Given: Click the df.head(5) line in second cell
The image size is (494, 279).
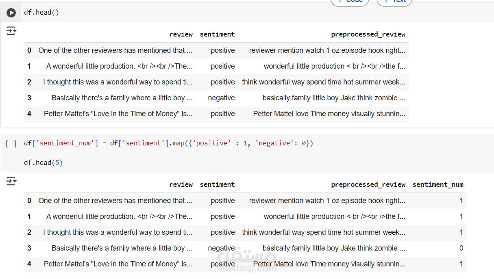Looking at the screenshot, I should 43,162.
